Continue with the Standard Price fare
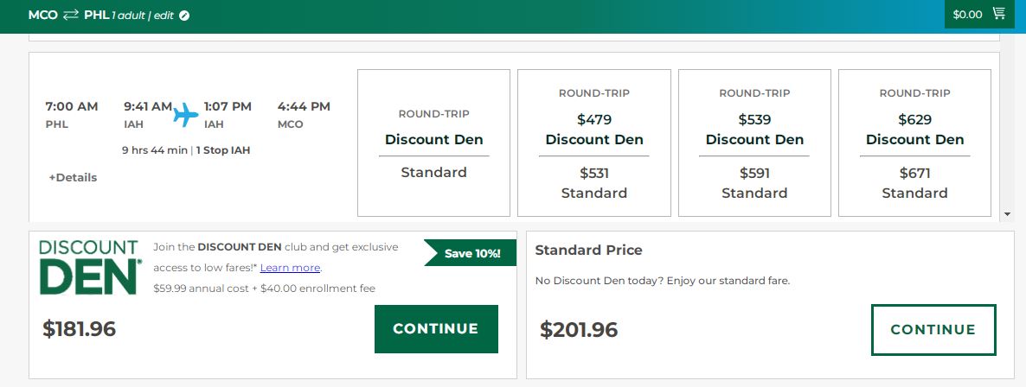Viewport: 1026px width, 387px height. [x=933, y=329]
